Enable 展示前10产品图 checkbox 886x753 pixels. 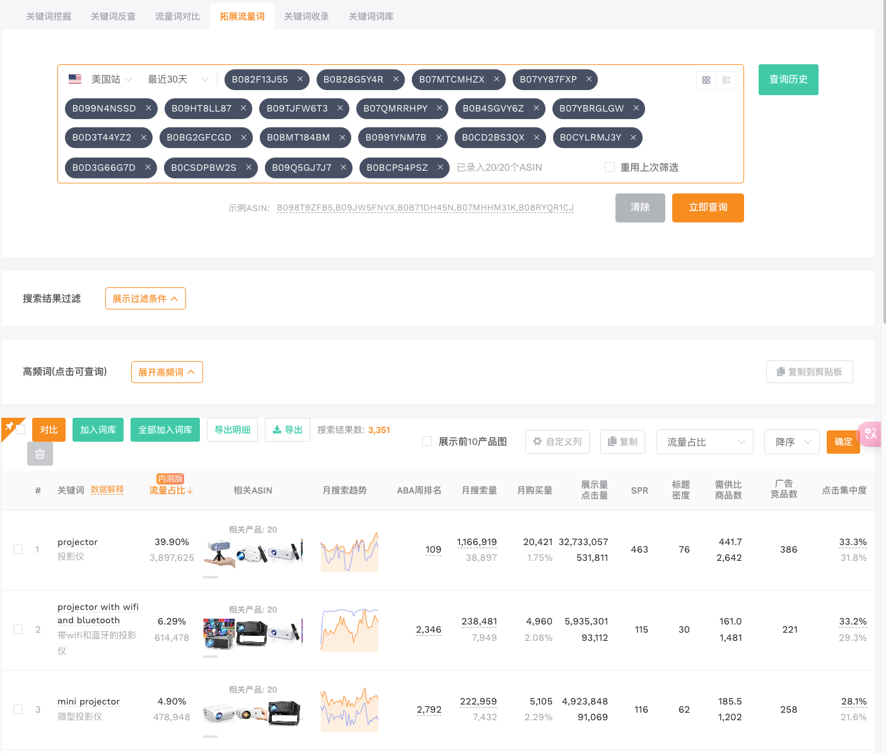[427, 441]
